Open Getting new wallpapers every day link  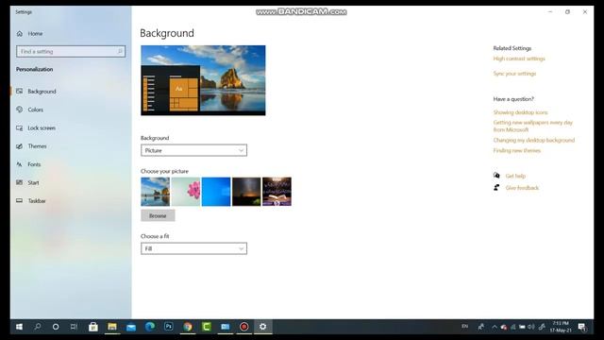(x=533, y=126)
